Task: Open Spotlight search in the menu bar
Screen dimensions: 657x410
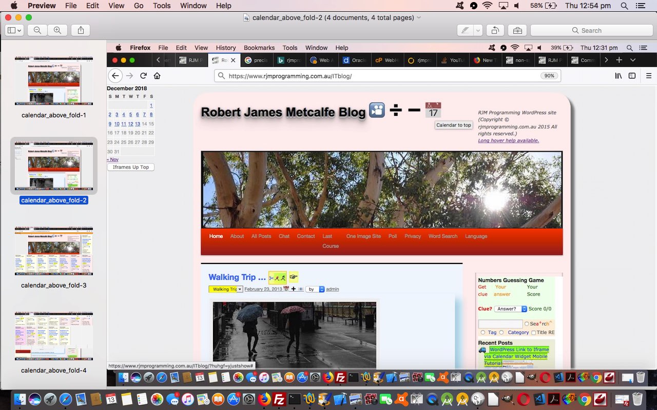Action: click(624, 6)
